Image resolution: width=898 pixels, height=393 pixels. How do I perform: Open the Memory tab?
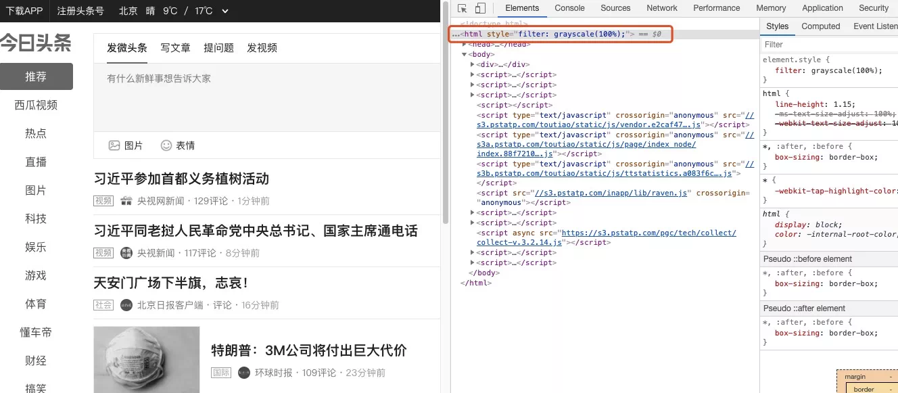tap(771, 8)
